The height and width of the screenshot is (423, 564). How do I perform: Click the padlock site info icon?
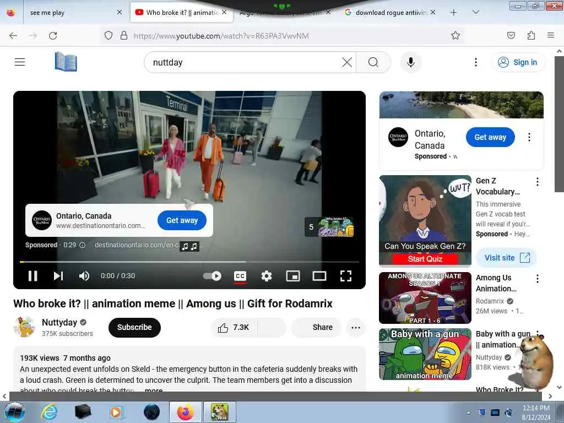[124, 36]
